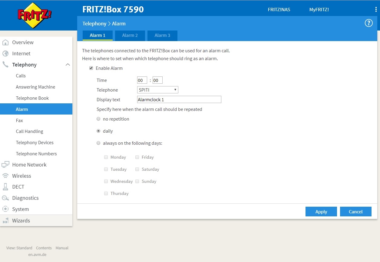The image size is (380, 262).
Task: Open the MyFRITZ! link
Action: (319, 9)
